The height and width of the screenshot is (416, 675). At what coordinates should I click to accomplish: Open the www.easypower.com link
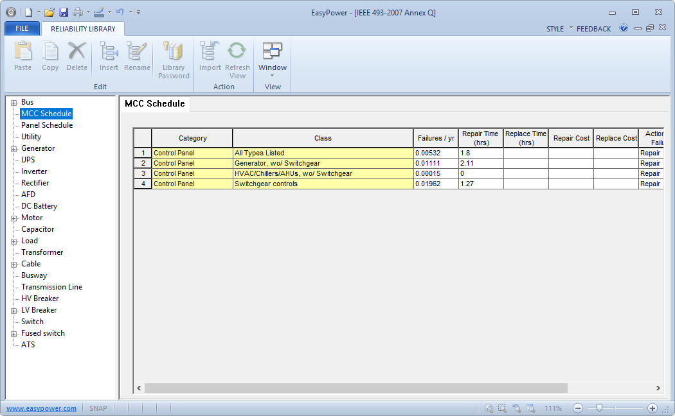point(41,408)
